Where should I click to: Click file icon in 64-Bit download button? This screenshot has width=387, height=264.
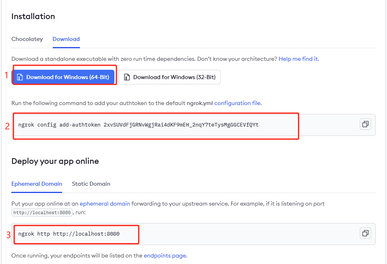coord(20,77)
